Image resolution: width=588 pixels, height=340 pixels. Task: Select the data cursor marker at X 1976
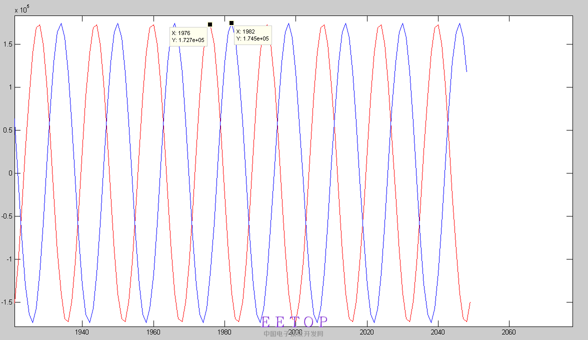click(210, 24)
